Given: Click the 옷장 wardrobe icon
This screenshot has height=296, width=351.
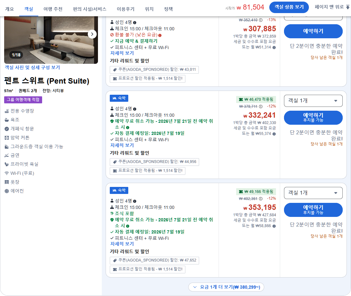Looking at the screenshot, I should pos(7,182).
